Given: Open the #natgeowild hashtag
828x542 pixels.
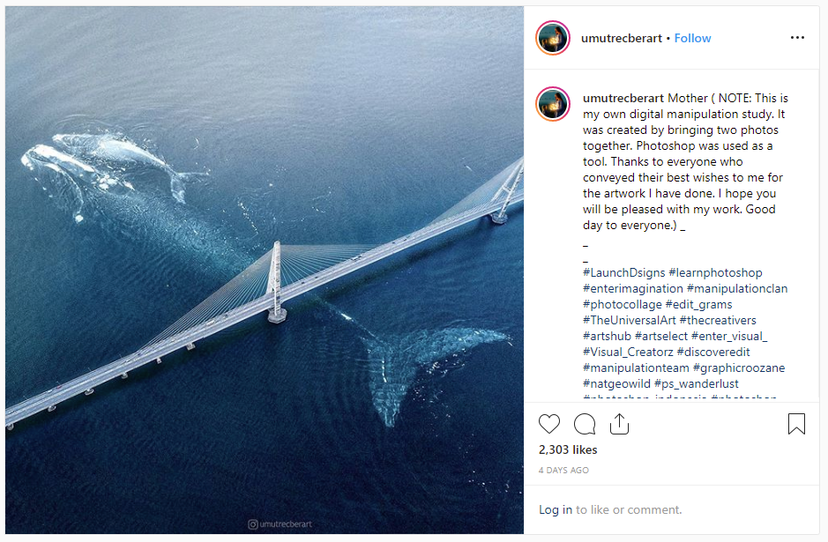Looking at the screenshot, I should coord(616,383).
